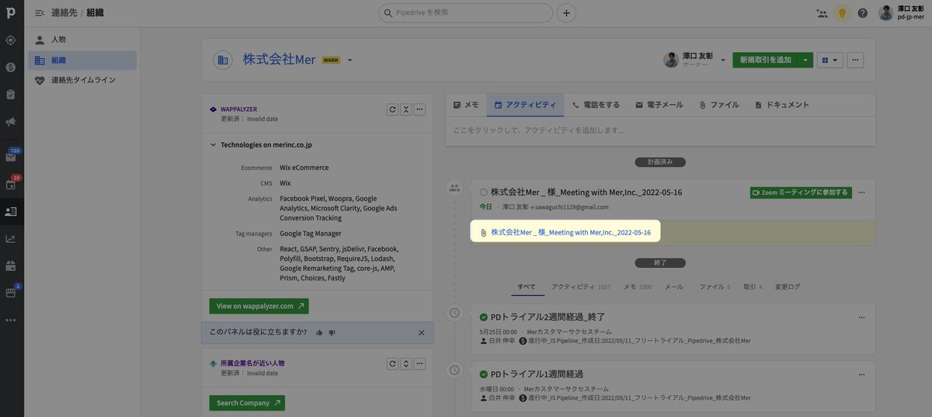932x417 pixels.
Task: Go to 人物 in the contacts menu
Action: (x=82, y=40)
